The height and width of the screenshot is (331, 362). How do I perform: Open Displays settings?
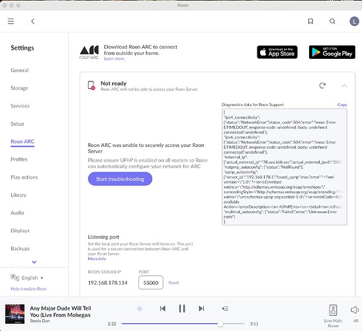click(20, 230)
